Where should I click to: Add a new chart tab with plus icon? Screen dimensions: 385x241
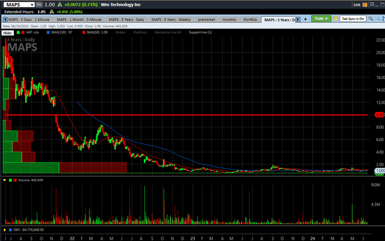tap(304, 19)
